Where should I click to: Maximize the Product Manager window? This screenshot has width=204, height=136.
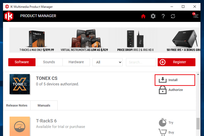(x=183, y=7)
